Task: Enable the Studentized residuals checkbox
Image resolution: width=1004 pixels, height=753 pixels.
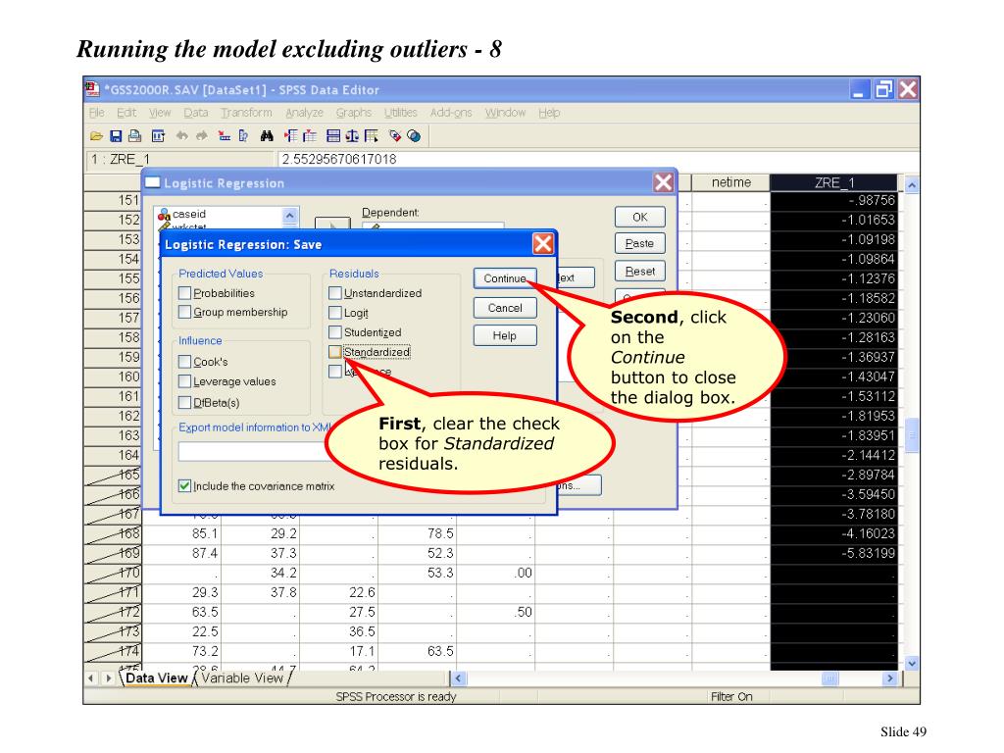Action: [x=335, y=332]
